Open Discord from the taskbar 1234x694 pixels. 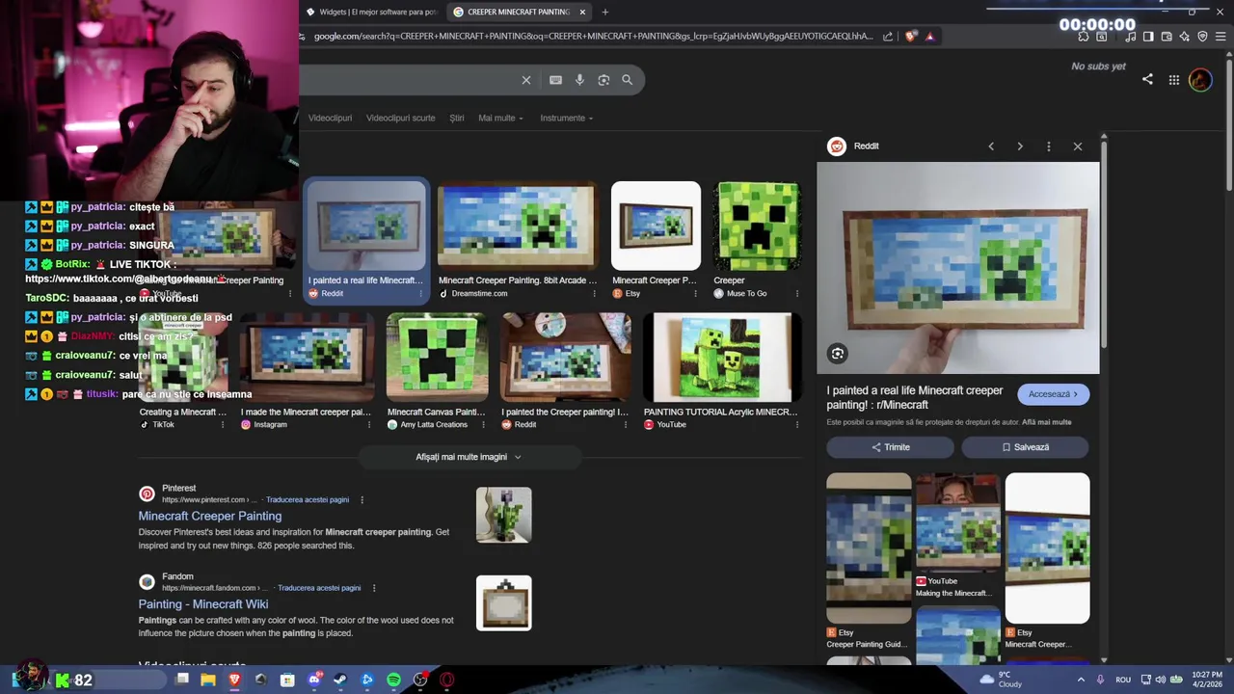pyautogui.click(x=313, y=680)
